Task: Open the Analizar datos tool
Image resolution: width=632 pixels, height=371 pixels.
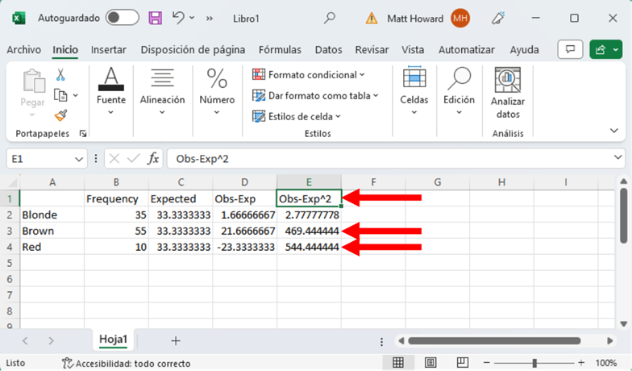Action: pyautogui.click(x=508, y=94)
